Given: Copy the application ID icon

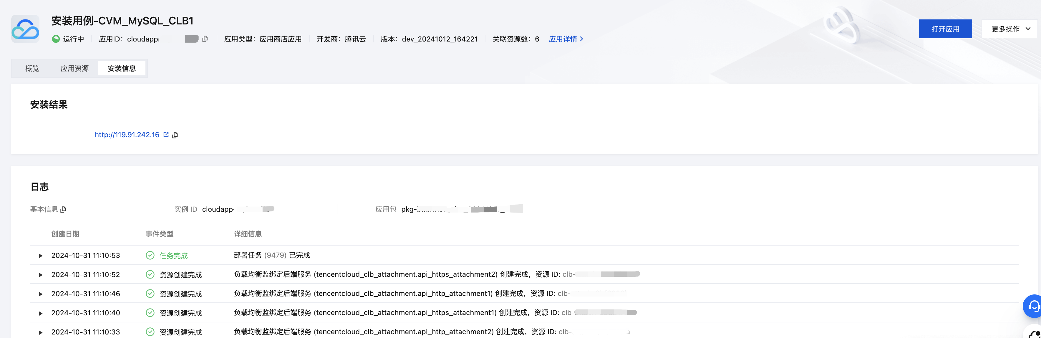Looking at the screenshot, I should [x=205, y=39].
